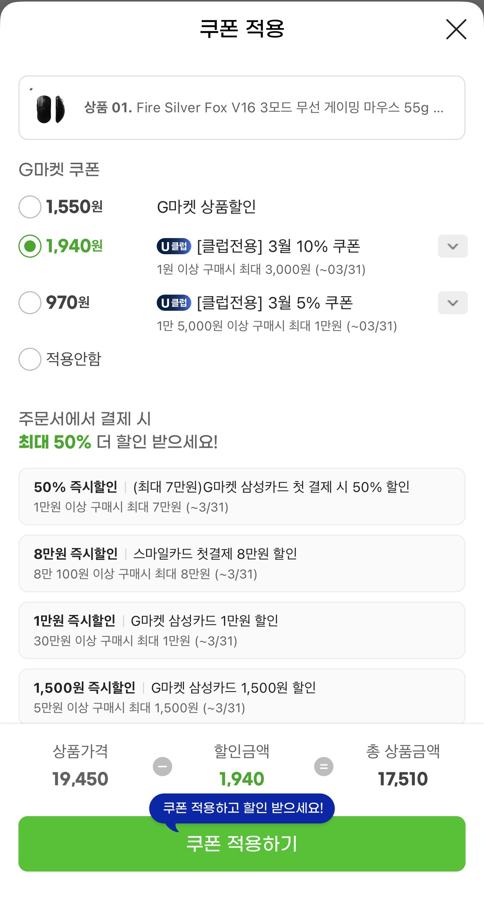Tap the U클럽 badge on the 5% coupon
This screenshot has height=920, width=484.
(x=174, y=303)
